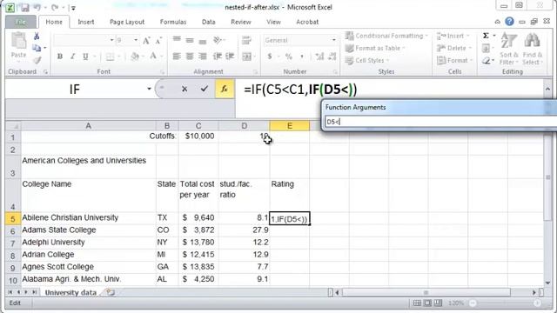Select Align Text Right
Image resolution: width=557 pixels, height=313 pixels.
(x=203, y=56)
